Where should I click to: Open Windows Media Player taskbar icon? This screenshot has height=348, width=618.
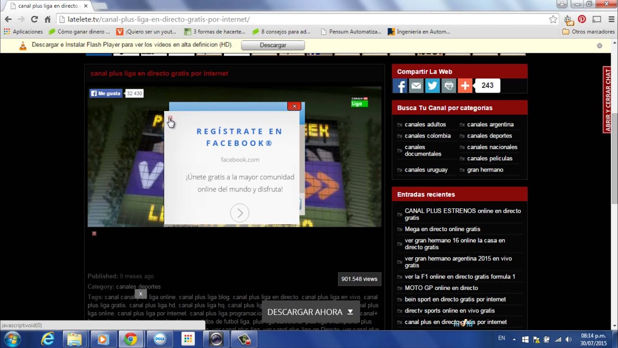[102, 339]
